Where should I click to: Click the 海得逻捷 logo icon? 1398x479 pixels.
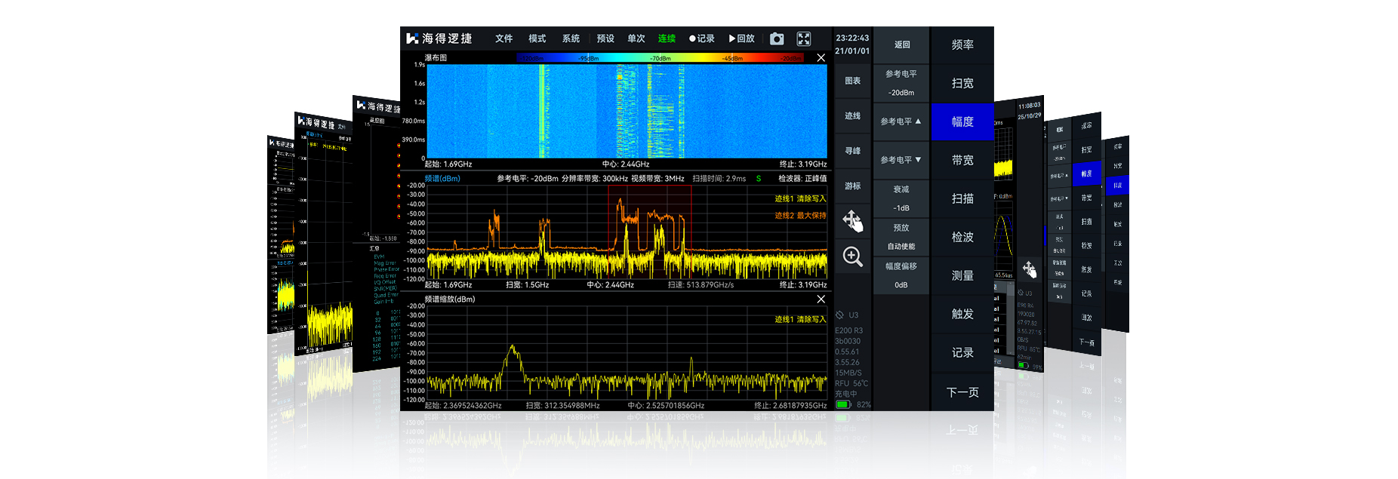pyautogui.click(x=412, y=38)
